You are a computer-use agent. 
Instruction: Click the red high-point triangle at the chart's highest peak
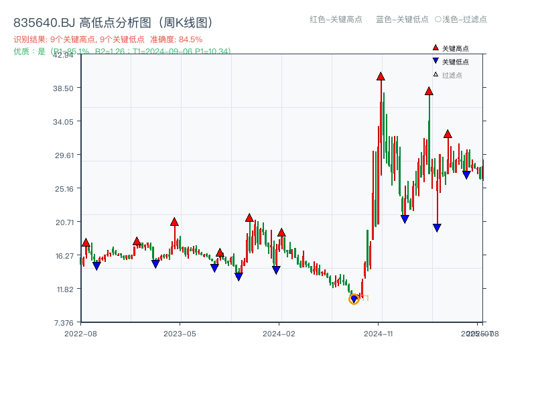click(x=381, y=76)
